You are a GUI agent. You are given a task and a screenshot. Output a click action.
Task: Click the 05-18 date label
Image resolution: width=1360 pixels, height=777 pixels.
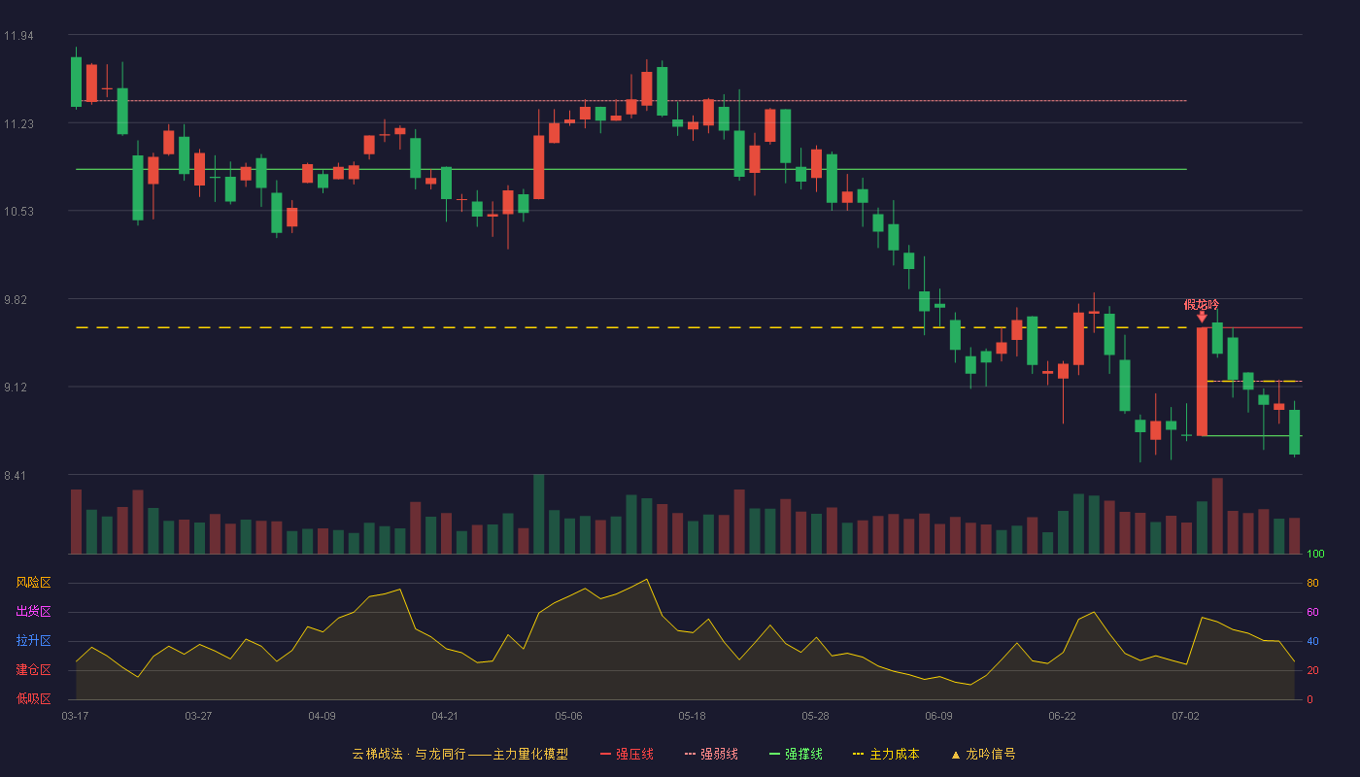[x=692, y=716]
